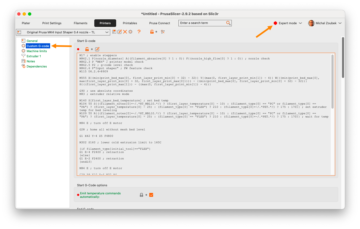The image size is (360, 229).
Task: Click the '{else}' line in G-code
Action: click(x=85, y=155)
